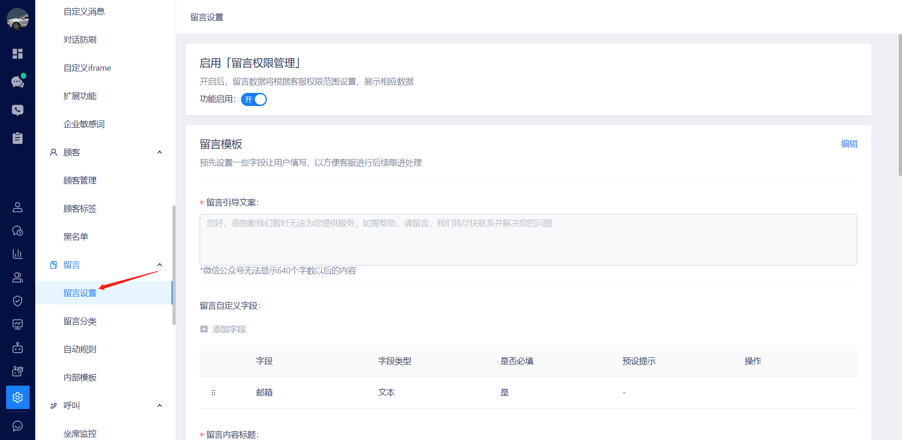Open the monitor screen icon
902x440 pixels.
[x=17, y=324]
